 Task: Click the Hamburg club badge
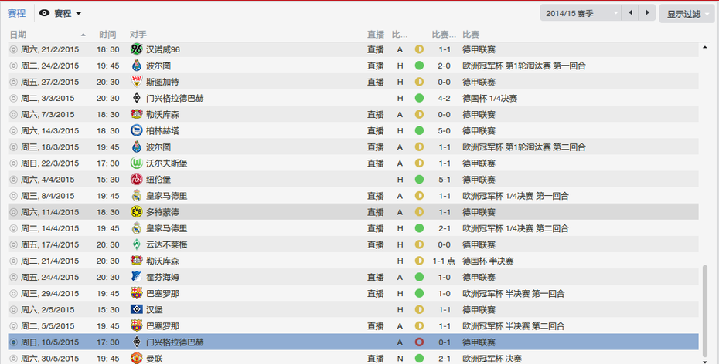[x=137, y=309]
